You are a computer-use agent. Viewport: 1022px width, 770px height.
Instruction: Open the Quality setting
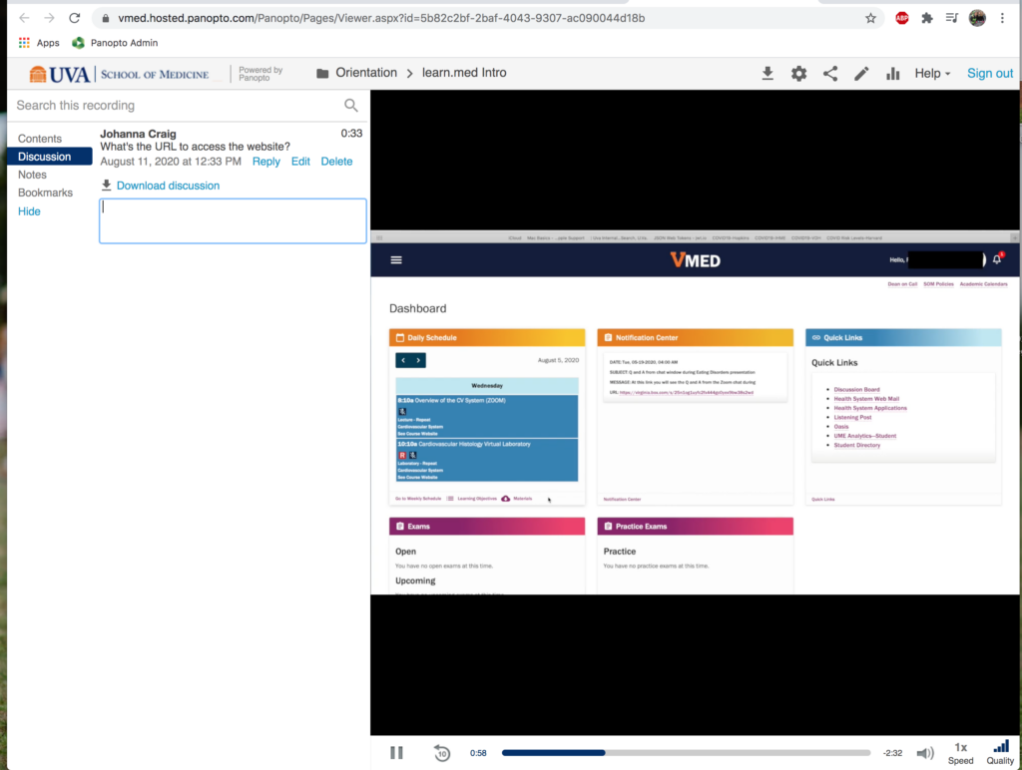pyautogui.click(x=1000, y=752)
